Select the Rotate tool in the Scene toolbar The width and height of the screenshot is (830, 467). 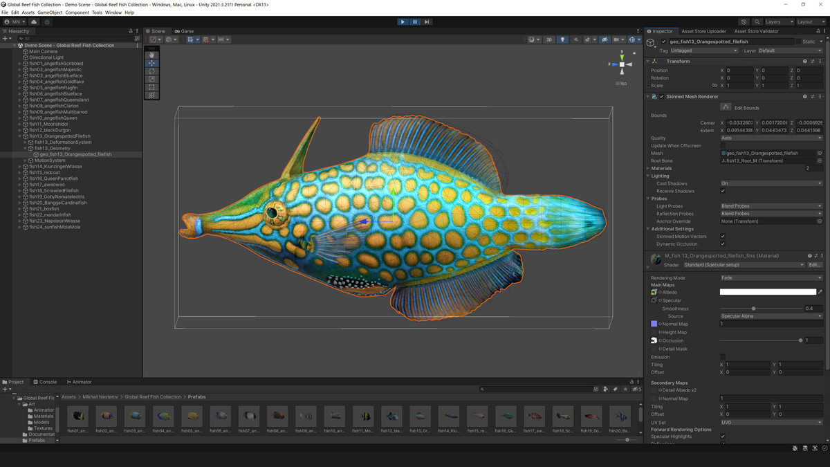tap(151, 71)
